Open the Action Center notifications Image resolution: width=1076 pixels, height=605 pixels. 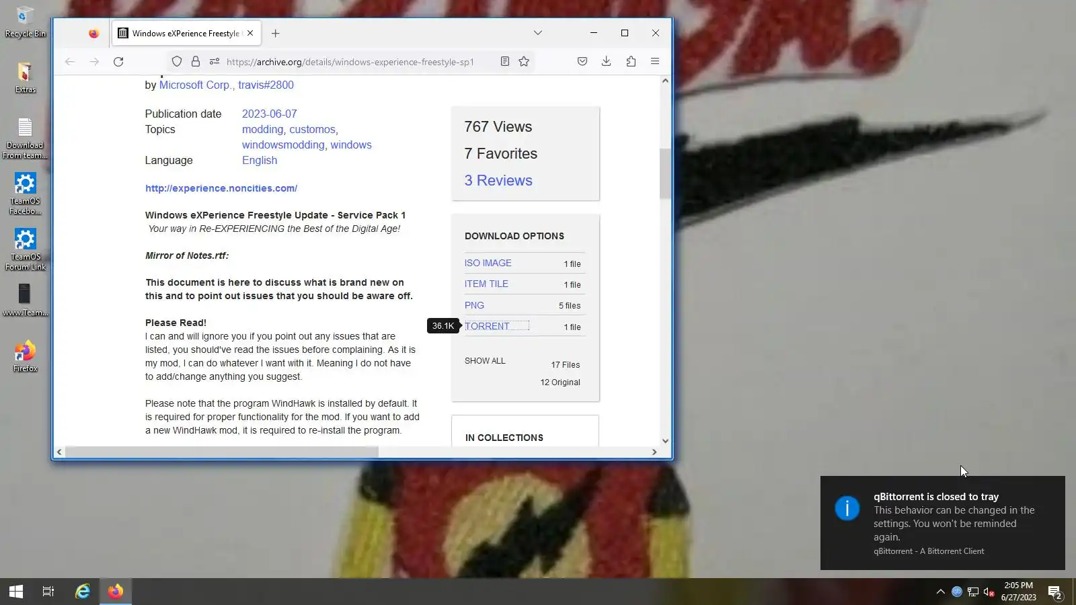pyautogui.click(x=1054, y=592)
